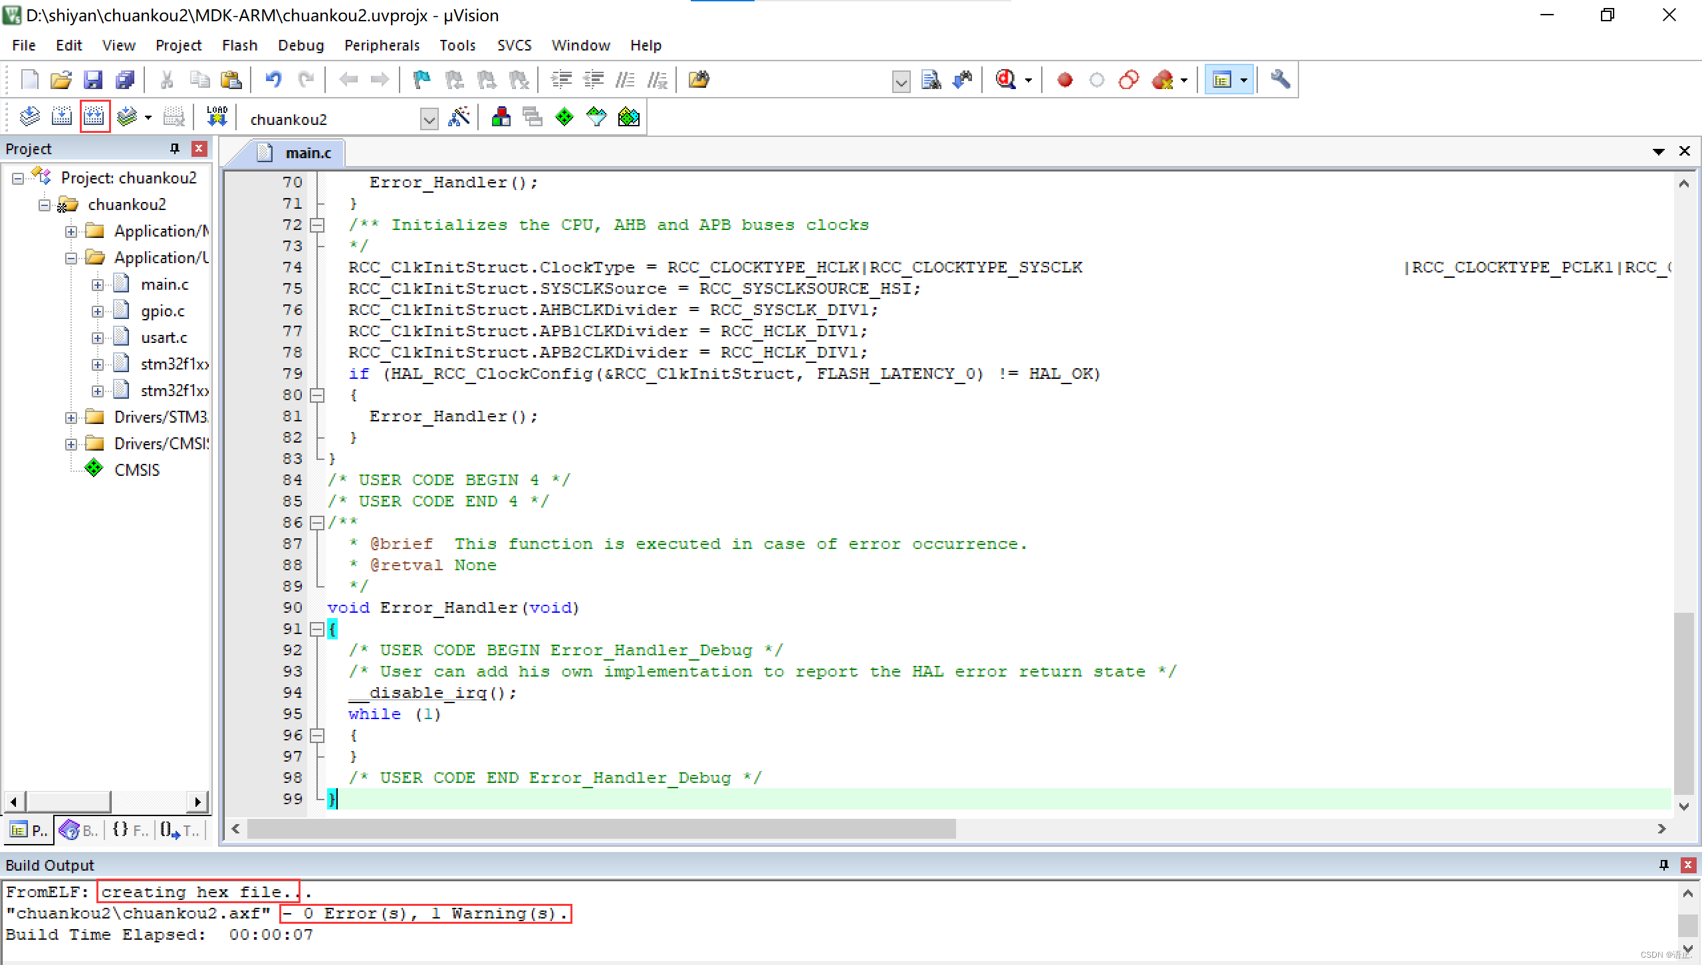
Task: Open the chuankou2 target dropdown
Action: click(x=429, y=120)
